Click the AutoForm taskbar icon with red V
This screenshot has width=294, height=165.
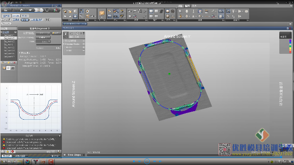pyautogui.click(x=36, y=161)
